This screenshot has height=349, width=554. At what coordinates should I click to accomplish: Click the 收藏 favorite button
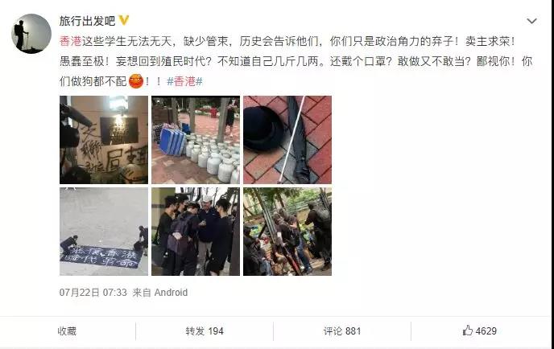tap(67, 331)
